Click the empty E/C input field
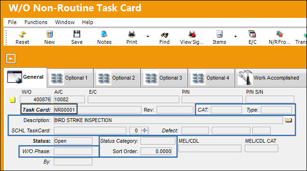 coord(133,99)
